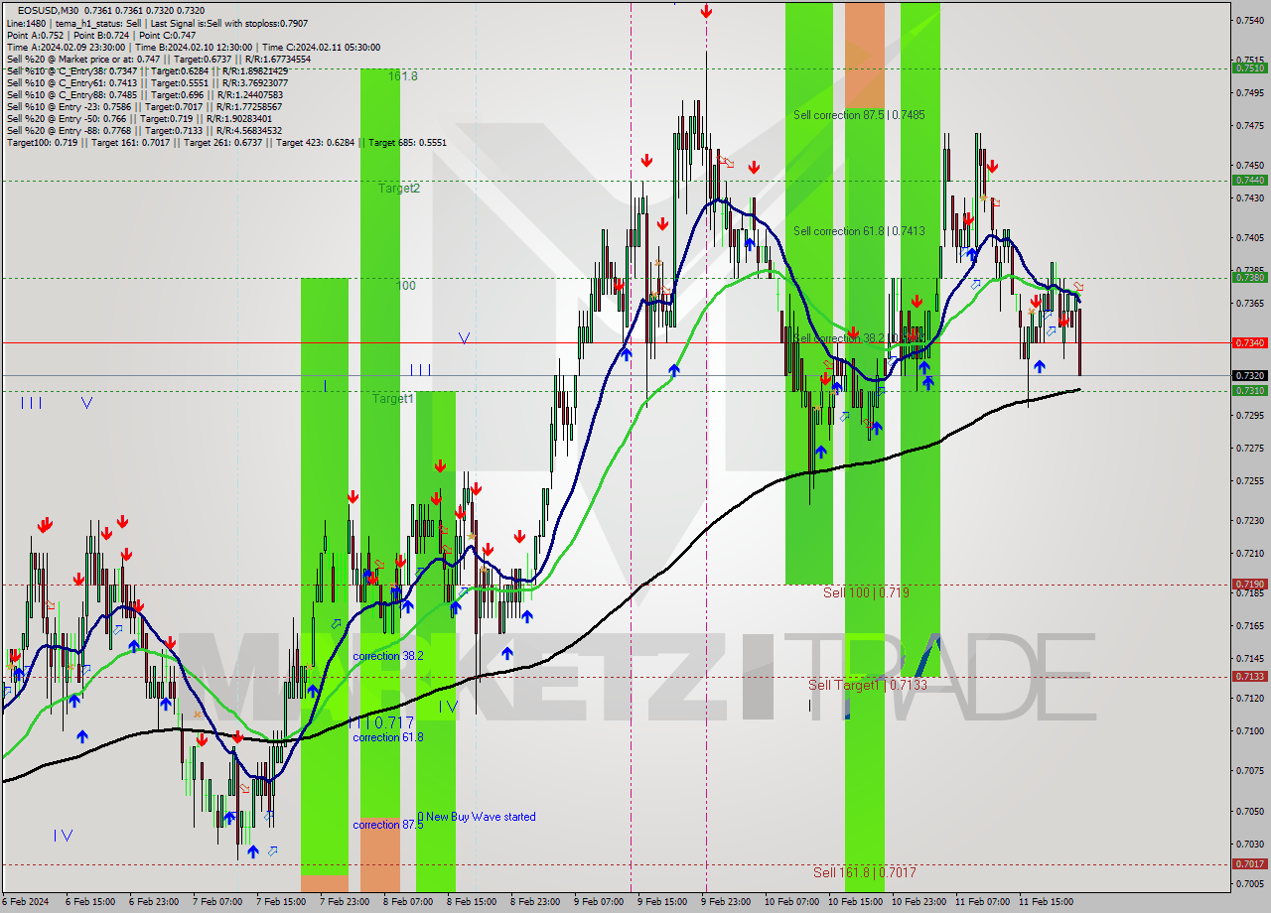Click the green 0.7310 price tag
This screenshot has height=913, width=1271.
point(1249,390)
